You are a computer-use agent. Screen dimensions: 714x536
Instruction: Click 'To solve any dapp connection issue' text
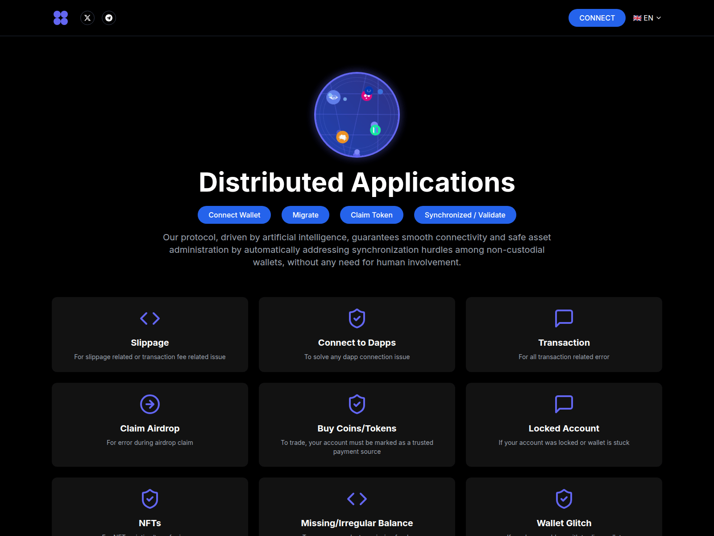(x=357, y=357)
